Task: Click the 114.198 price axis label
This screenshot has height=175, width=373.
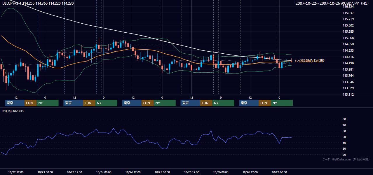Action: point(348,63)
